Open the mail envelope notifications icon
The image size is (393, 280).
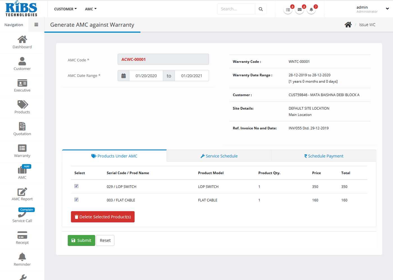[x=299, y=10]
